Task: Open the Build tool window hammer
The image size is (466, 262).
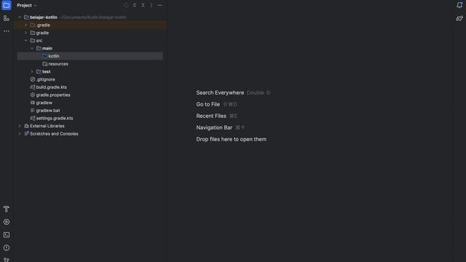Action: coord(7,209)
